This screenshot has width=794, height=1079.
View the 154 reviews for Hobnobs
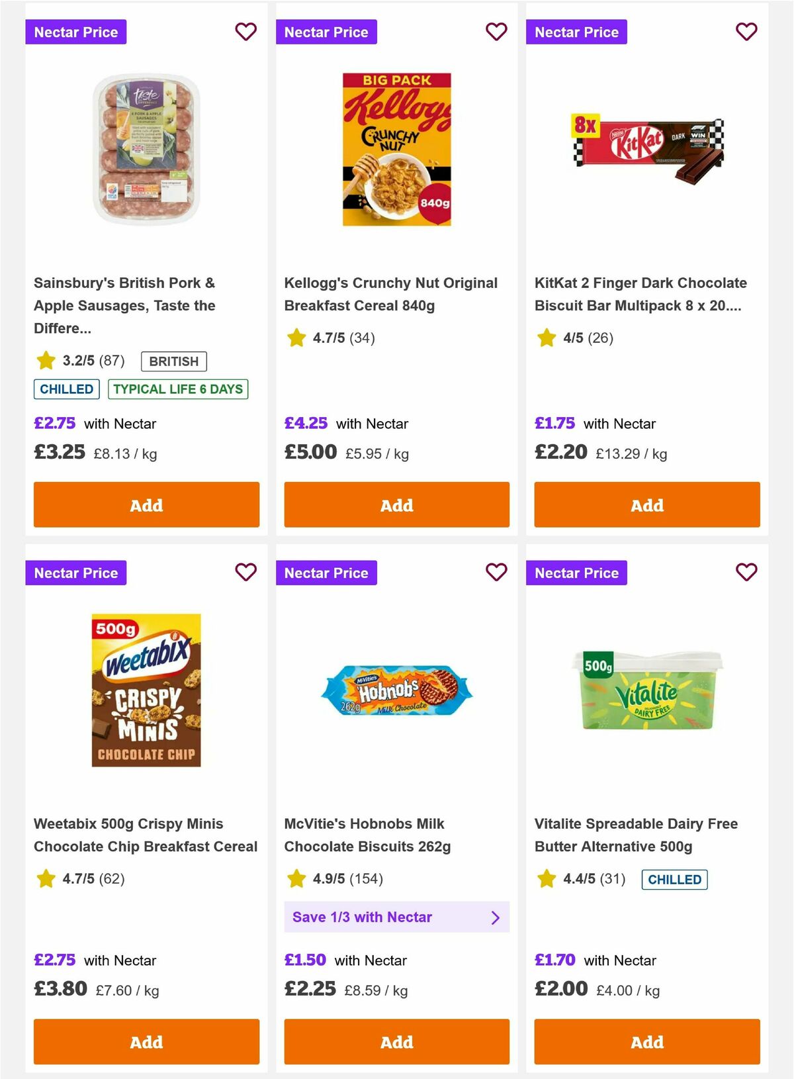(x=367, y=878)
